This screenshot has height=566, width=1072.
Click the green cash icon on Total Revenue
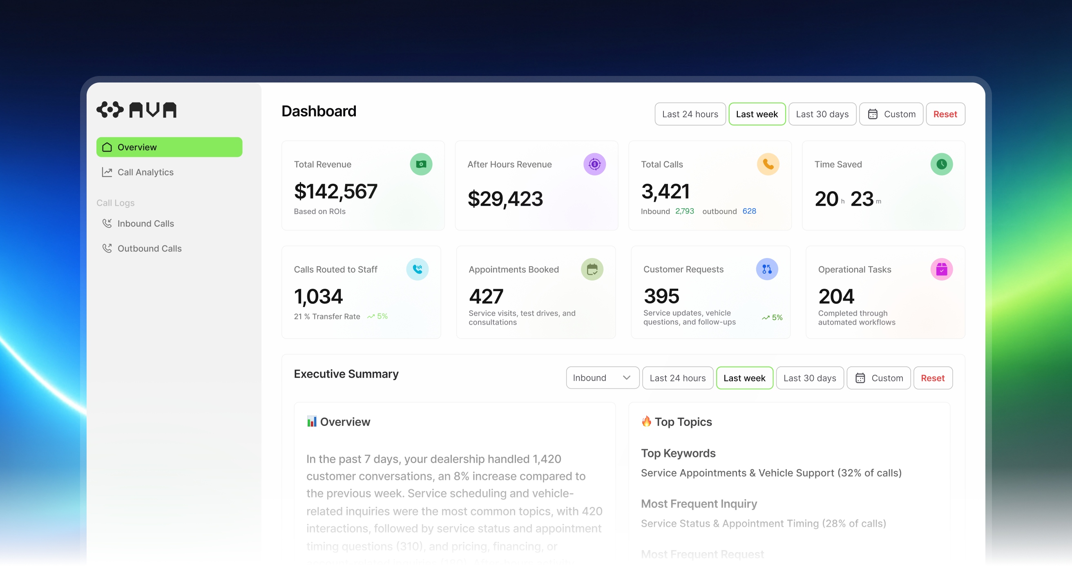[x=421, y=164]
